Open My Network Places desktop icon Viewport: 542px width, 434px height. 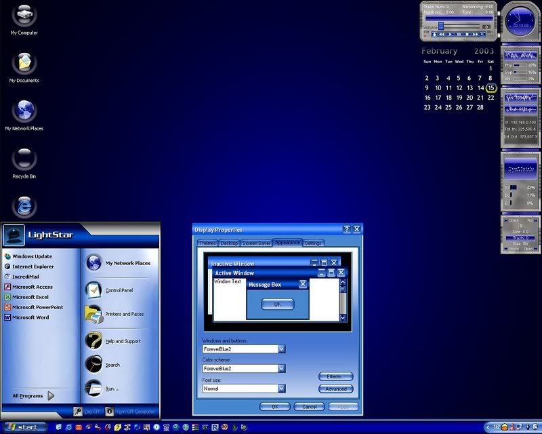[x=24, y=115]
